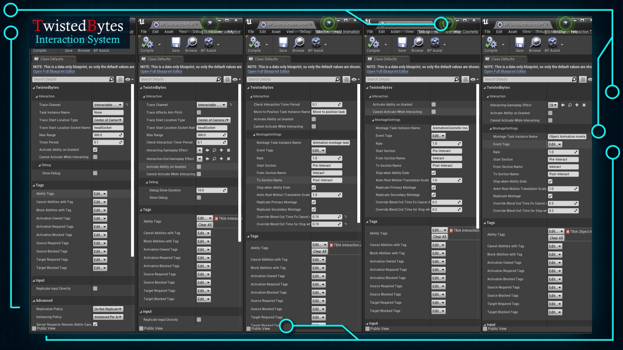Image resolution: width=623 pixels, height=350 pixels.
Task: Enable Show Debug under Debug Show Duration
Action: pos(199,197)
